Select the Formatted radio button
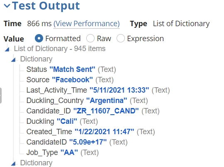The height and width of the screenshot is (167, 224). coord(39,39)
